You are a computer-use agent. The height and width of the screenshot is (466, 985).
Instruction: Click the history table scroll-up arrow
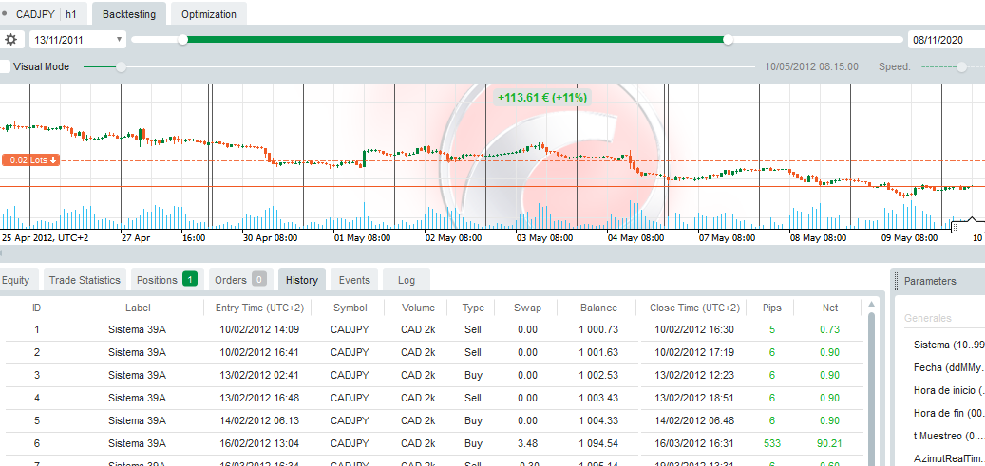pyautogui.click(x=871, y=305)
